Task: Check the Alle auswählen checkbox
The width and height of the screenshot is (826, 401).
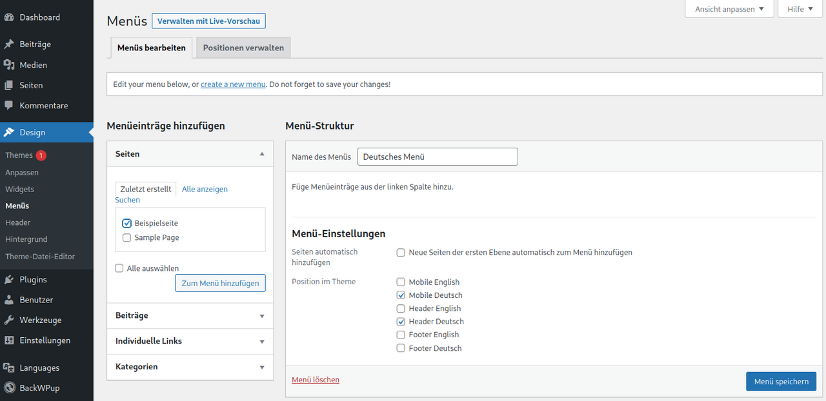Action: pos(119,268)
